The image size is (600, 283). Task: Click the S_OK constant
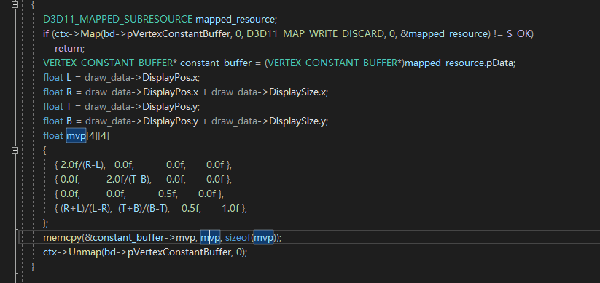click(x=518, y=33)
